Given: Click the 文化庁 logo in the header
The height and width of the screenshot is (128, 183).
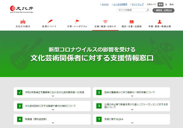Looking at the screenshot, I should pyautogui.click(x=22, y=9).
